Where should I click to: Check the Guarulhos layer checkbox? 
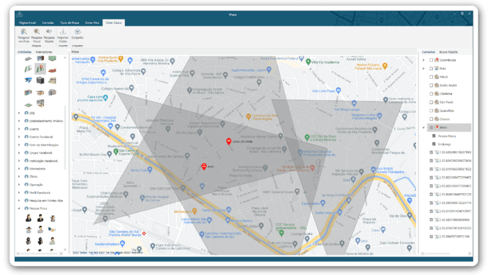coord(431,111)
